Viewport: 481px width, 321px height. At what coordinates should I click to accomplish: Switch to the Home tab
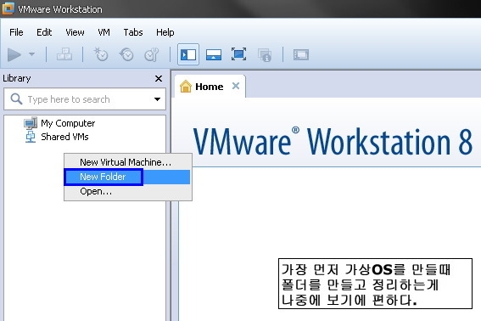tap(210, 87)
